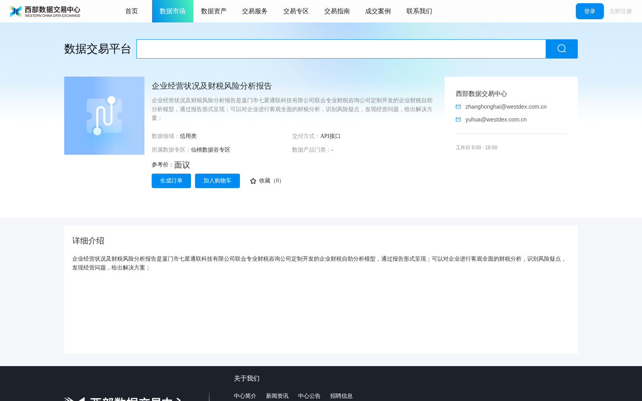Click the star favorite icon
The image size is (642, 401).
point(253,181)
